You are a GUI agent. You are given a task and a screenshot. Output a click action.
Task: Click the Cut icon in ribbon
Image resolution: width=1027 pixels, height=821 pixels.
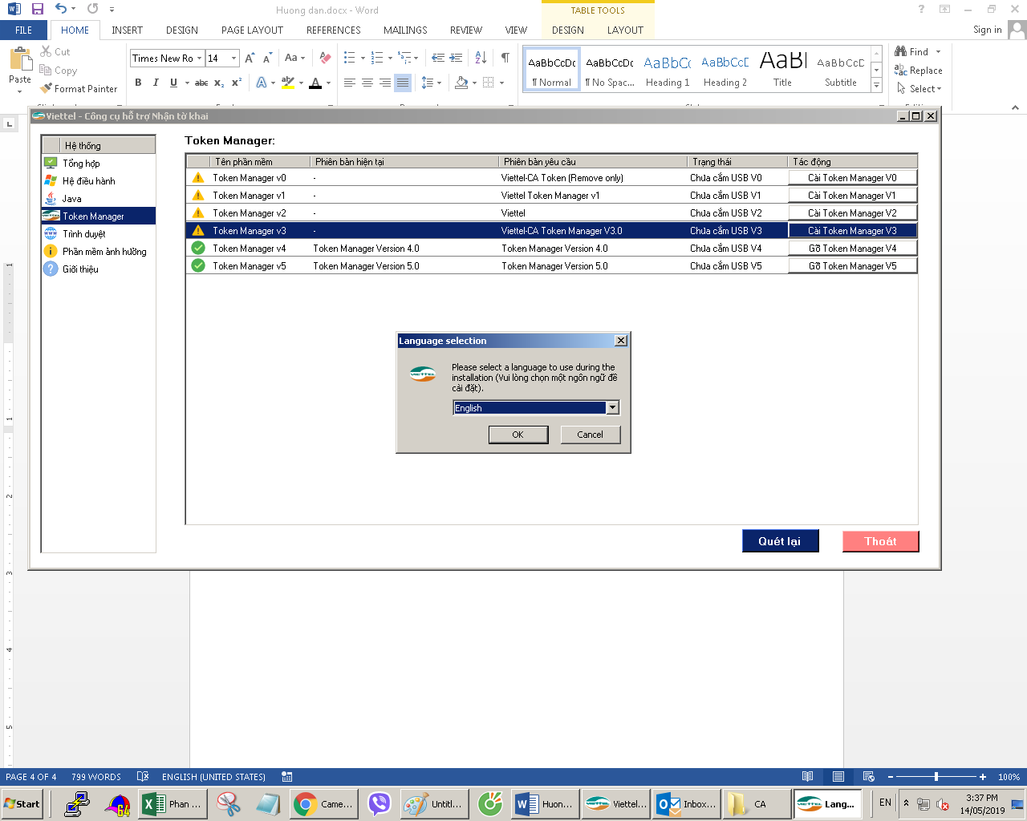tap(55, 51)
